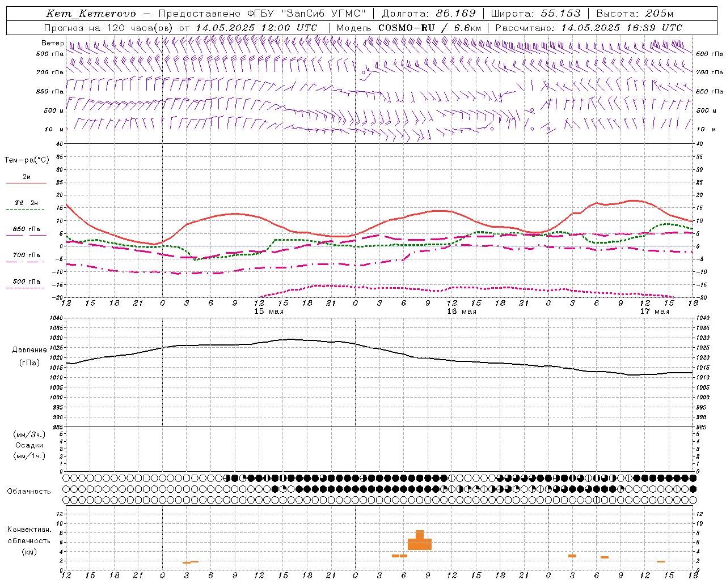726x580 pixels.
Task: Click the 'Высота: 205м' header value
Action: point(635,14)
